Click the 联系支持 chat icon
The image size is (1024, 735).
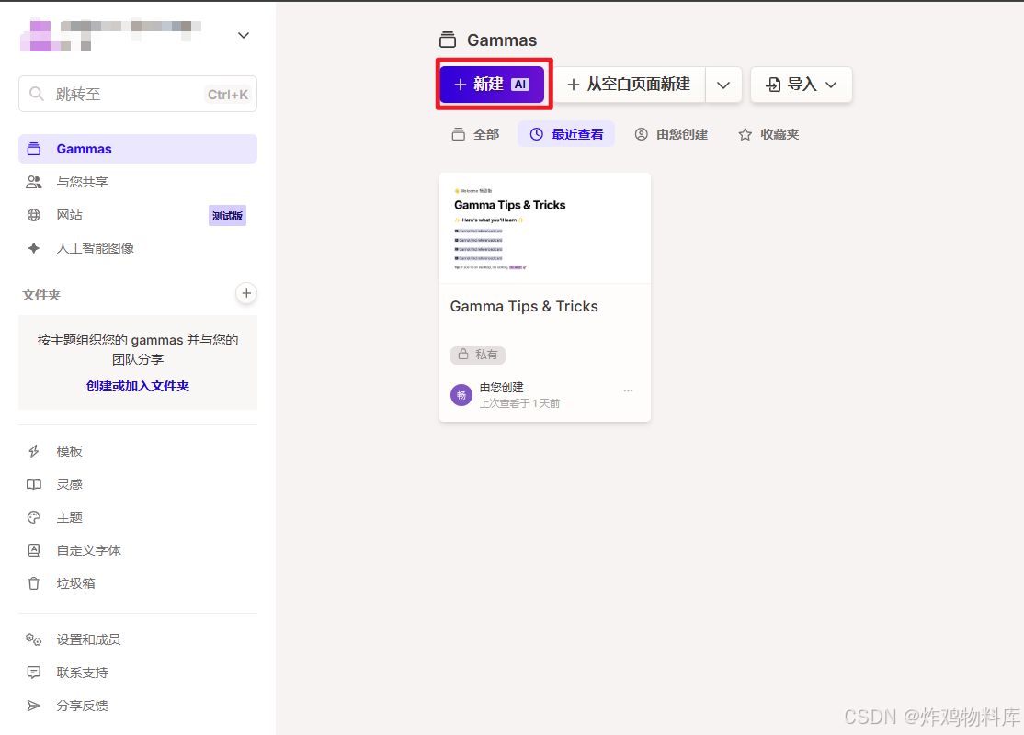(x=34, y=673)
